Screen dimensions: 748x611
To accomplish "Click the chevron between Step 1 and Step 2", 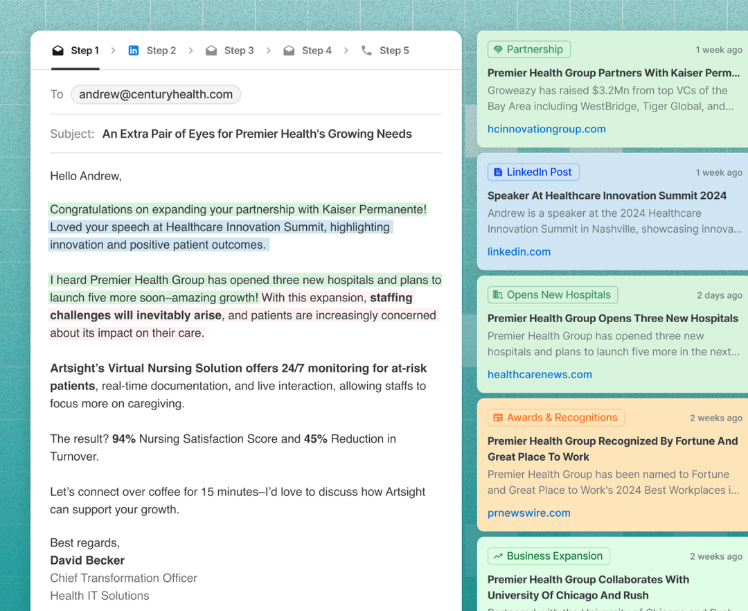I will (x=114, y=51).
